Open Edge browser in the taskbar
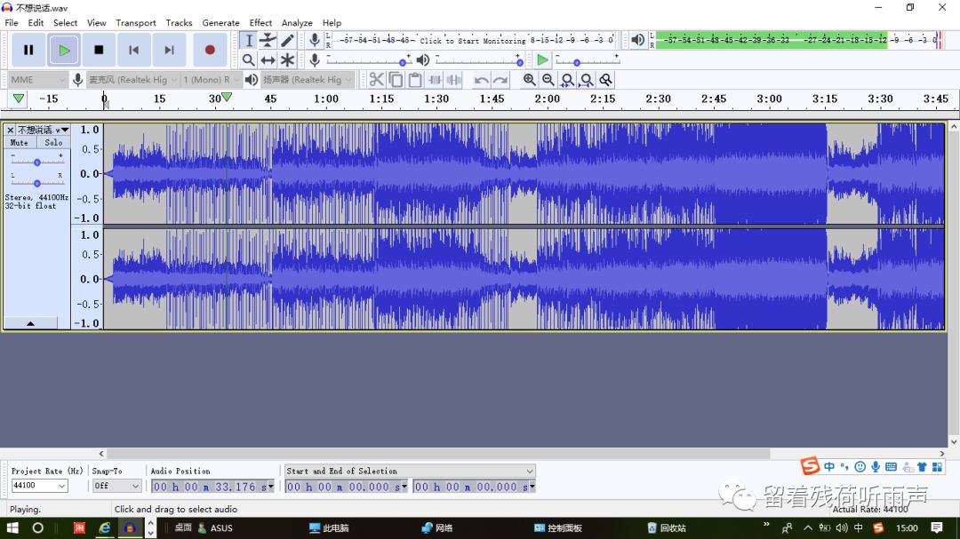 pos(105,527)
